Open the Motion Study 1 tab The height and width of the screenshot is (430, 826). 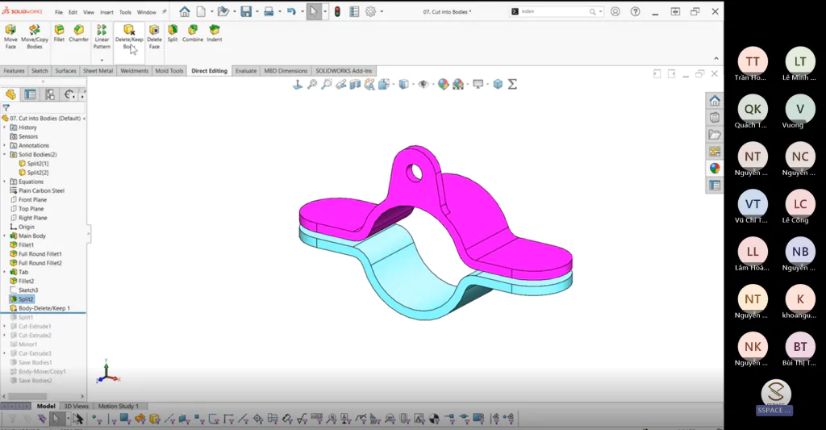pyautogui.click(x=119, y=407)
